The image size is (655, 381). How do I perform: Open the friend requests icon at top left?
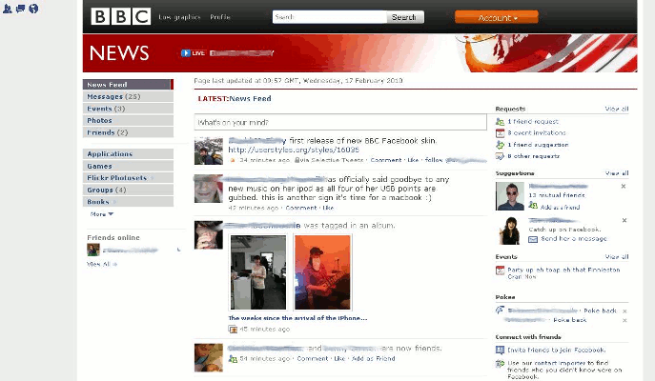[7, 9]
